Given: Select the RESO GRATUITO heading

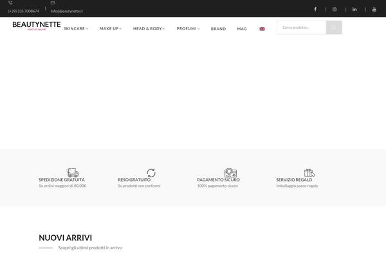Looking at the screenshot, I should click(134, 180).
